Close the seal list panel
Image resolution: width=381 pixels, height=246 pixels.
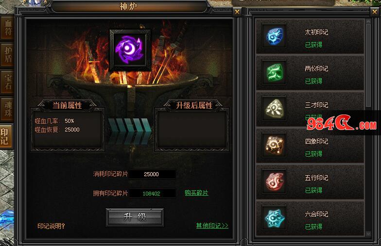tap(374, 12)
